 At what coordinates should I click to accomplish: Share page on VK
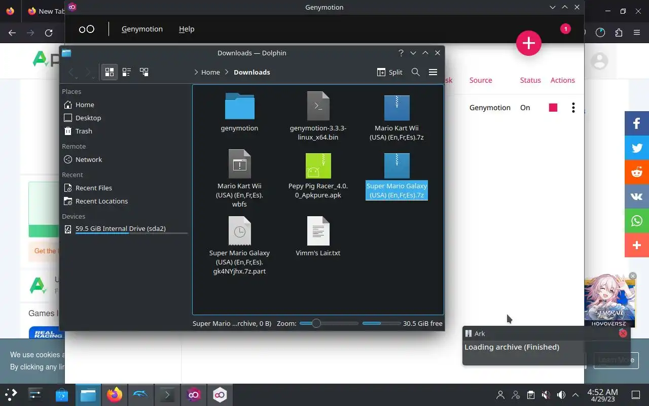click(x=637, y=196)
